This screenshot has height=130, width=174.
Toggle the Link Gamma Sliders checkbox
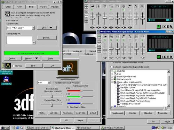[68, 107]
